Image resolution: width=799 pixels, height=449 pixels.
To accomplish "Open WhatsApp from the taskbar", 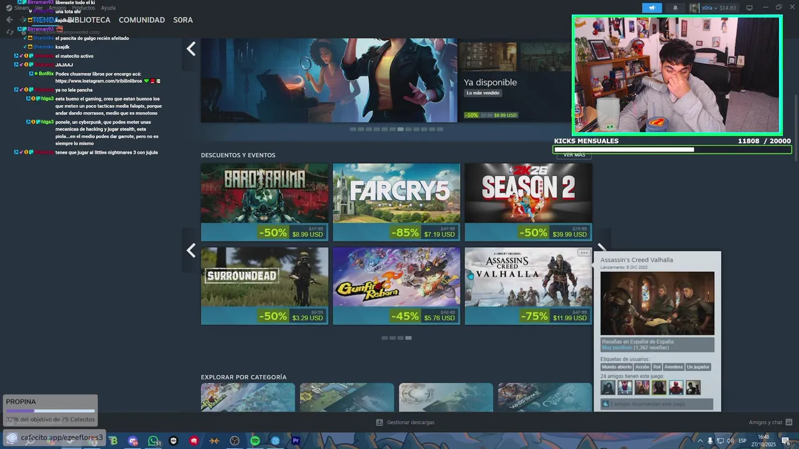I will click(153, 441).
